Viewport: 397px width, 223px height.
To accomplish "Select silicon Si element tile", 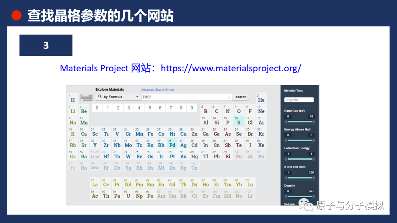I will coord(217,121).
